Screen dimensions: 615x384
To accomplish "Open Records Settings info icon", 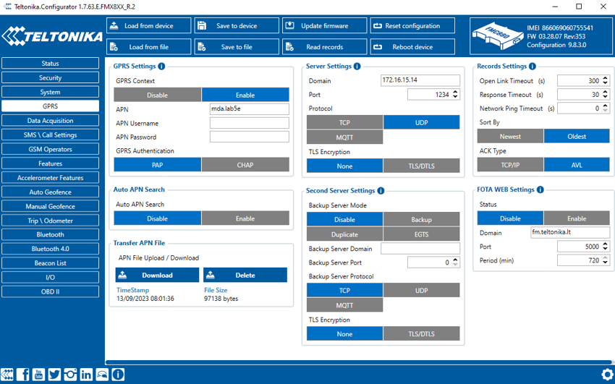I will coord(533,67).
